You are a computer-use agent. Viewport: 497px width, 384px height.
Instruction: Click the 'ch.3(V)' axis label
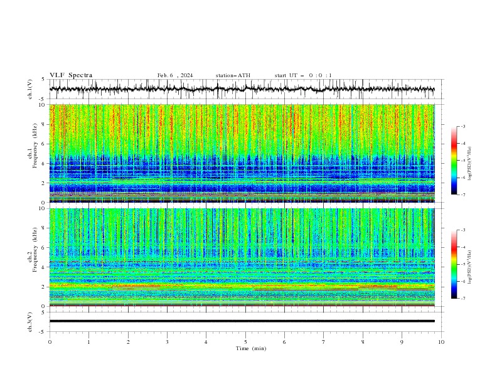[30, 322]
